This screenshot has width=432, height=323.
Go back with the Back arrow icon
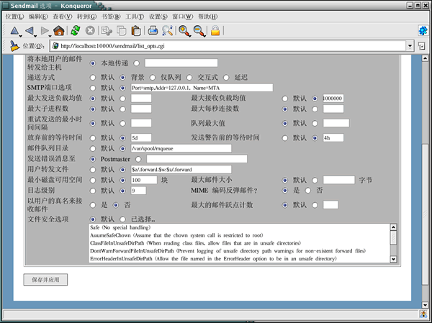tap(30, 30)
